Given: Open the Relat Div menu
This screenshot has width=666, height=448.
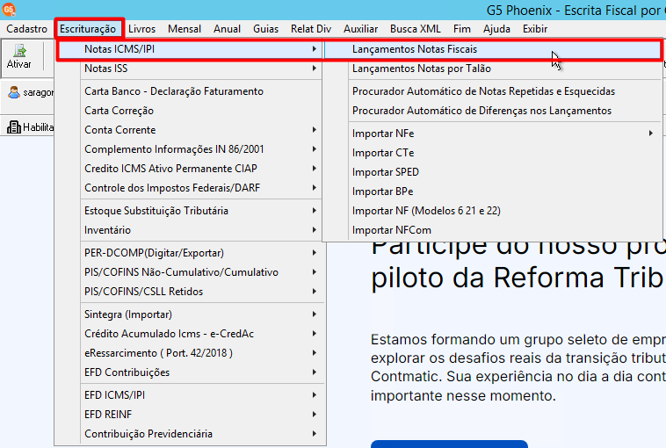Looking at the screenshot, I should [x=311, y=29].
